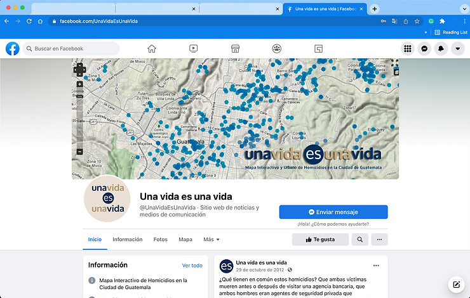Click the post date 29 de octubre de 2012
The width and height of the screenshot is (470, 298).
click(x=260, y=269)
